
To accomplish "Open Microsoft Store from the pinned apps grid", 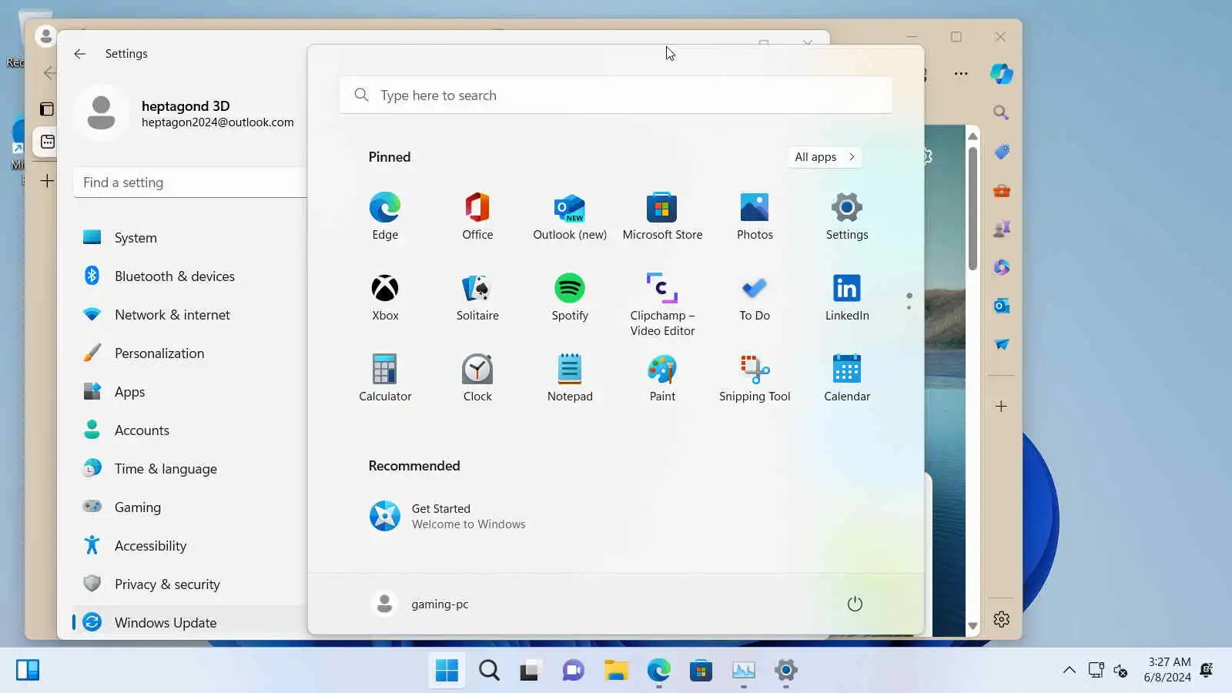I will [x=662, y=216].
